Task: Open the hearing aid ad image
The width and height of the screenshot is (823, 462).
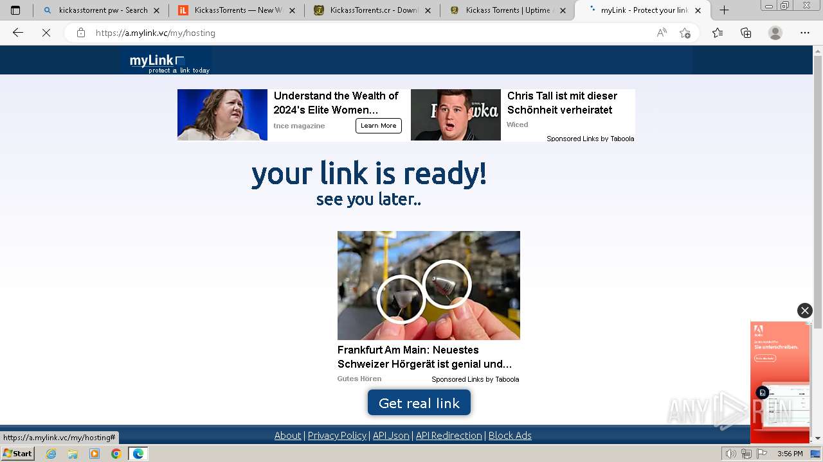Action: click(429, 286)
